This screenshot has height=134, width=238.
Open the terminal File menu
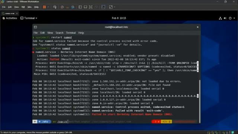point(36,33)
